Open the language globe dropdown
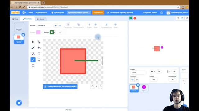The height and width of the screenshot is (111, 199). pos(24,13)
